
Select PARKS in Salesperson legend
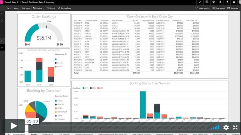(59, 67)
